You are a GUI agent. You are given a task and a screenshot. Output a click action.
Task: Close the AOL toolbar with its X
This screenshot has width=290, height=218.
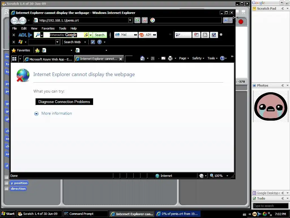tap(14, 35)
